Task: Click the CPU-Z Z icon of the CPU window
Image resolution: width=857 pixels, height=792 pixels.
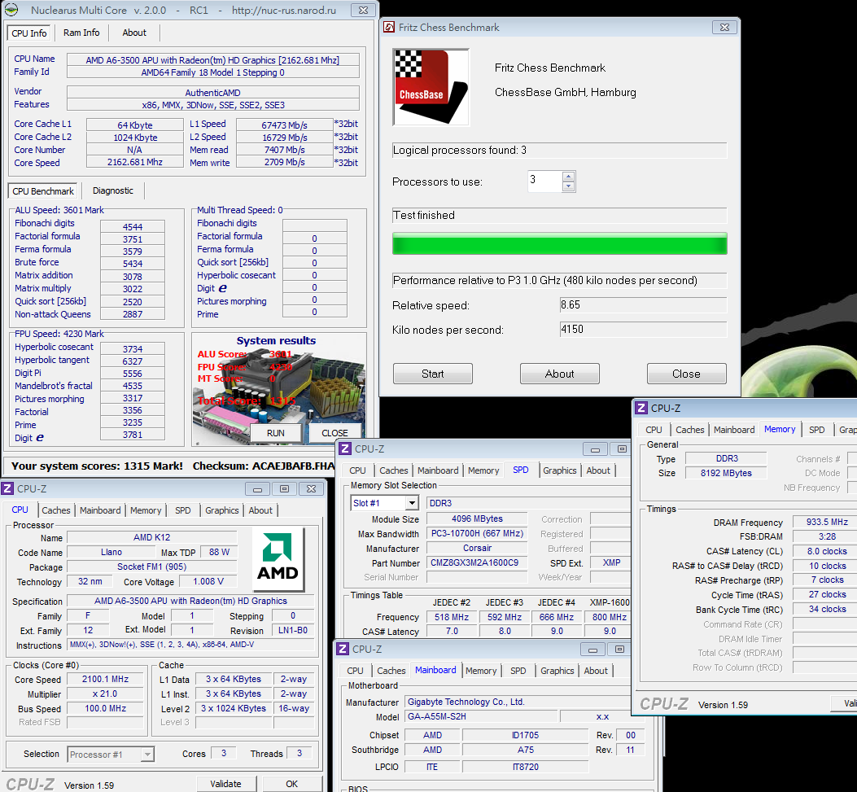Action: (x=7, y=488)
